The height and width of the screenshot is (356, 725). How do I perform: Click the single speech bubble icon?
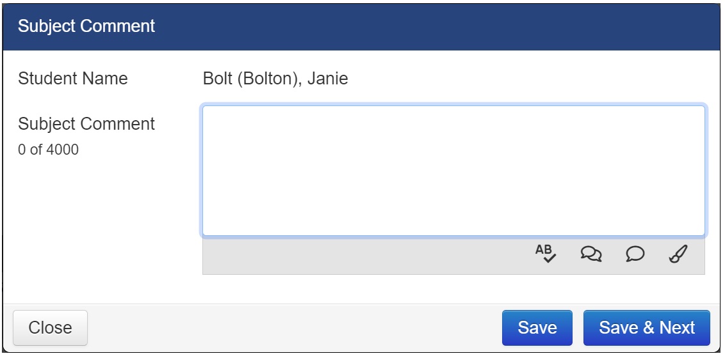[634, 254]
